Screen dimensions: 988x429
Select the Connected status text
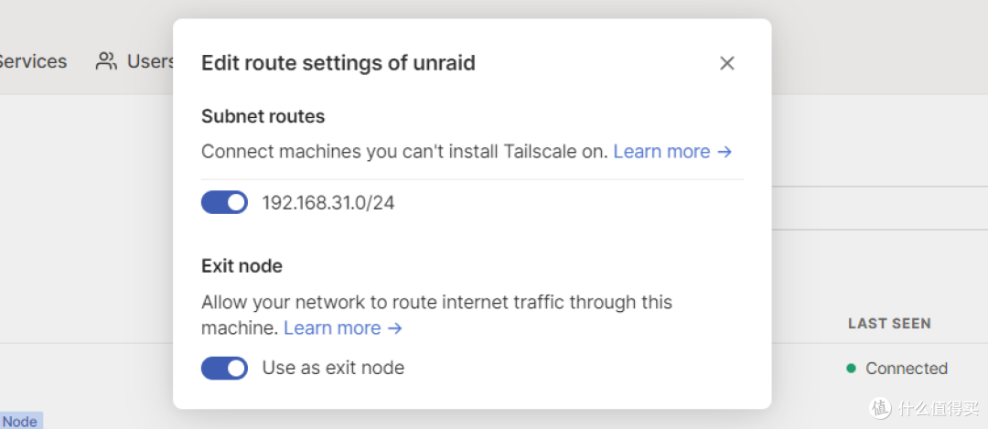(x=907, y=369)
